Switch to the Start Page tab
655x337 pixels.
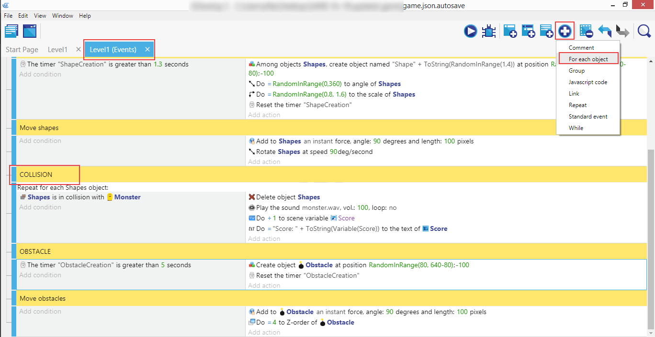22,50
